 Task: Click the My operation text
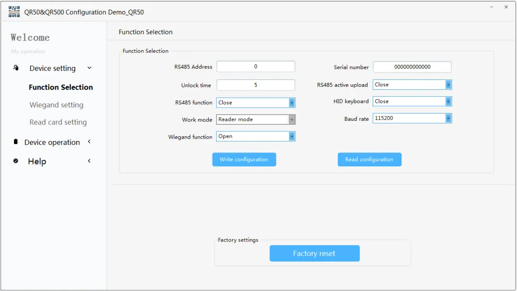click(28, 51)
